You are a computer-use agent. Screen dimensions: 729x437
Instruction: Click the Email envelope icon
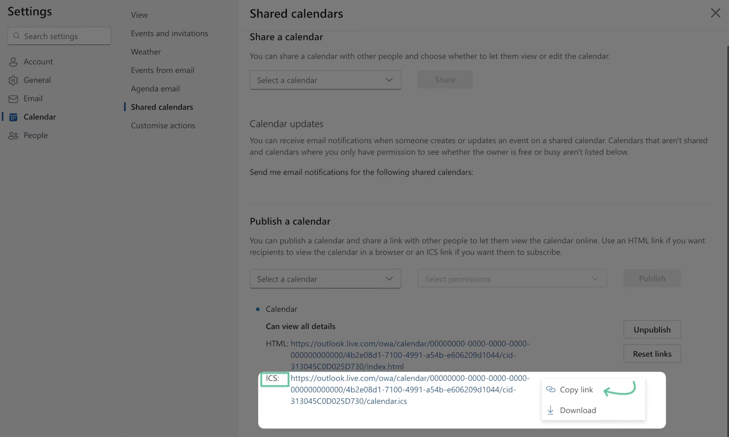(13, 99)
